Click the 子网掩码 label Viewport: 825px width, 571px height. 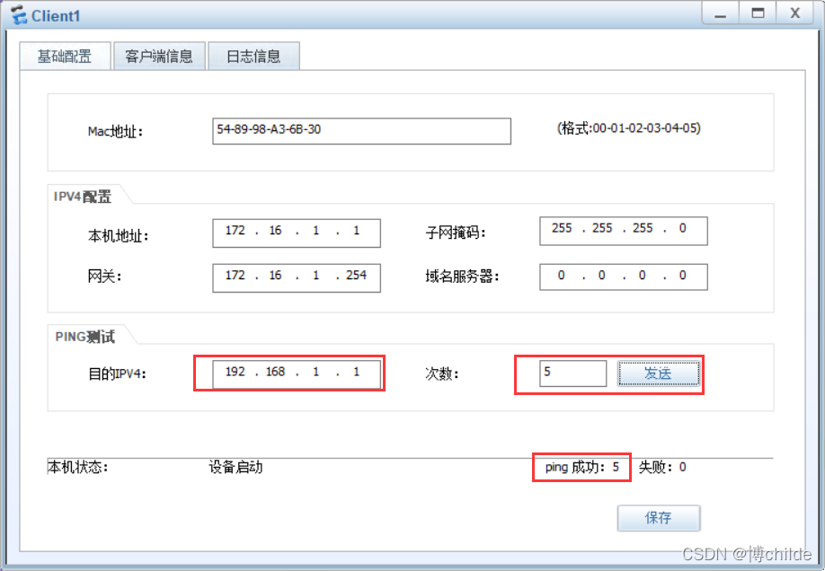click(455, 232)
